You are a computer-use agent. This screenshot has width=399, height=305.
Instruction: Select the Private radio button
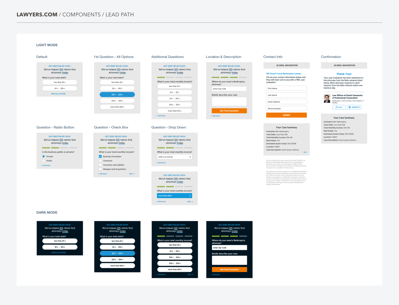(x=44, y=156)
